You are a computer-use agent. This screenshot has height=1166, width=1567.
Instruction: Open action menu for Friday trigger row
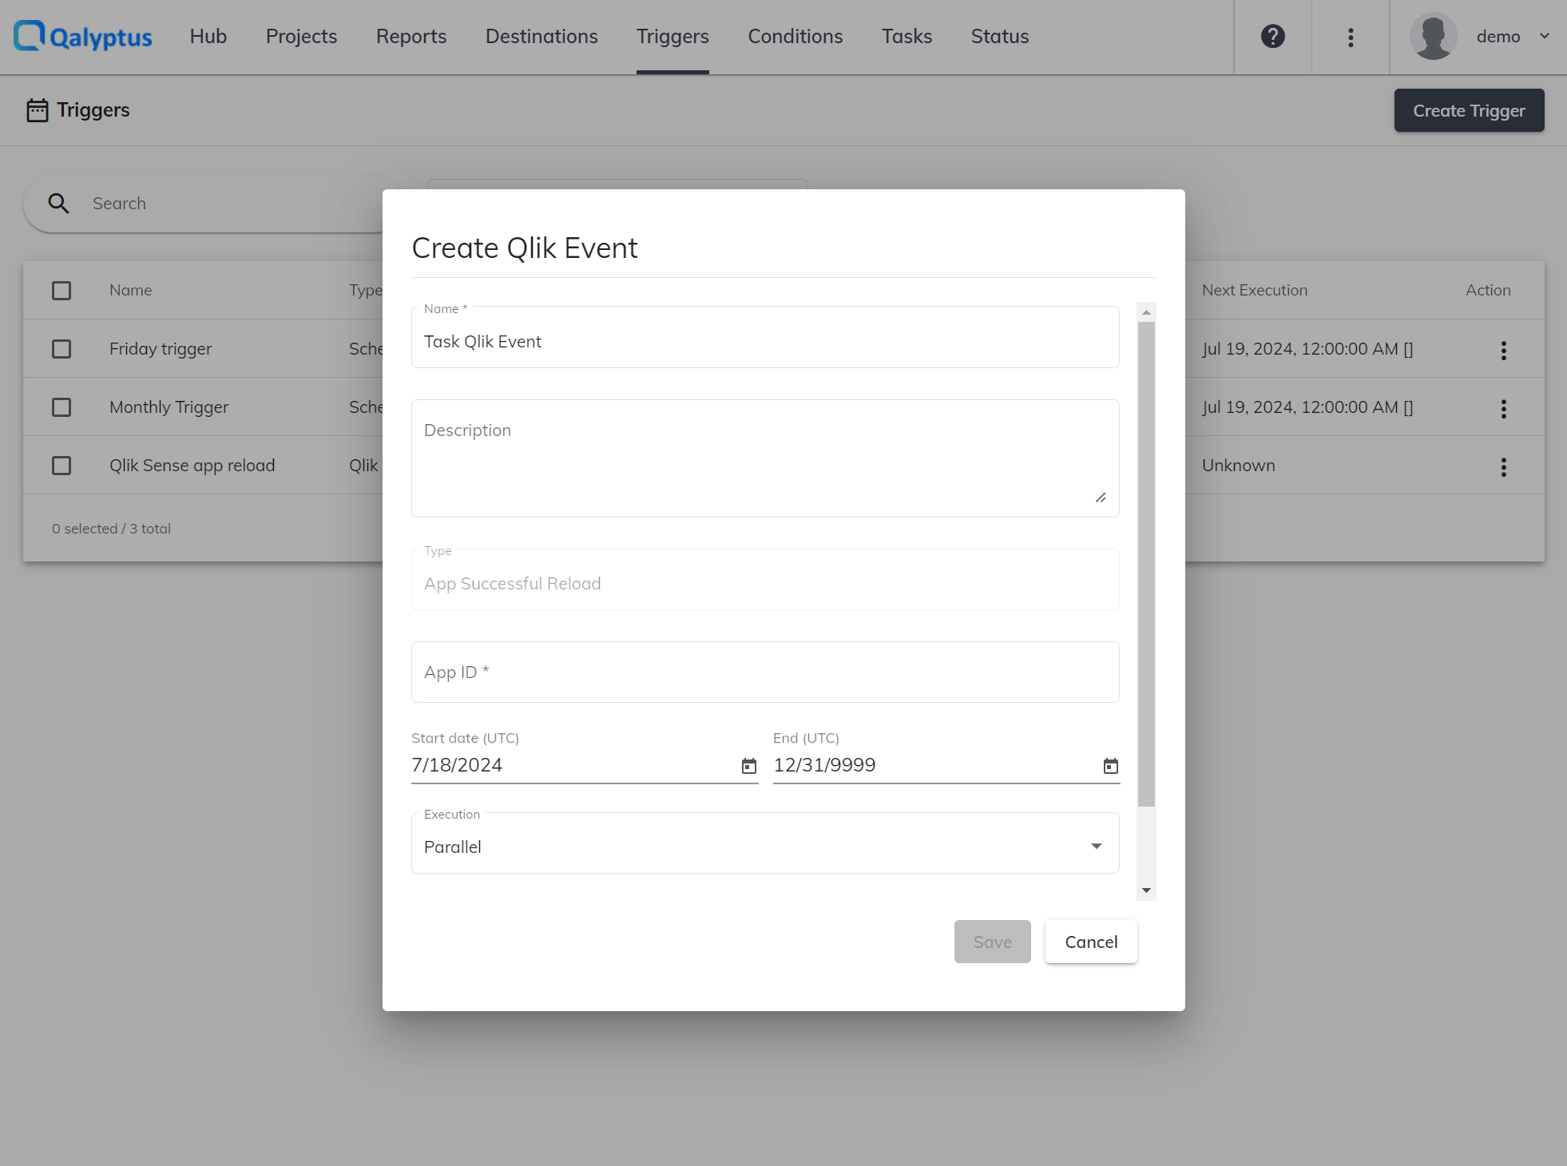coord(1504,350)
